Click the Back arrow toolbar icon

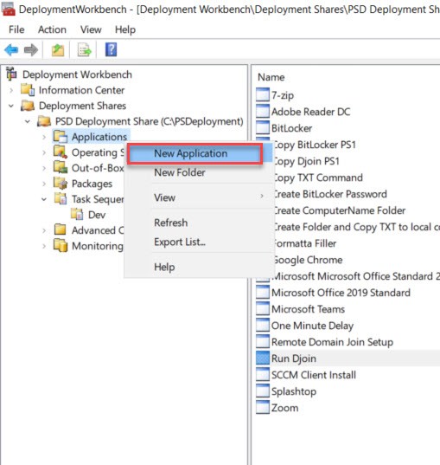coord(11,50)
